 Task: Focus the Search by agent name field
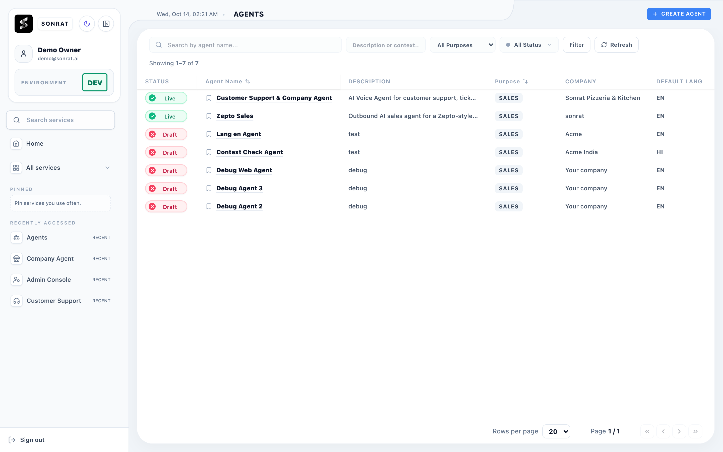[x=246, y=45]
